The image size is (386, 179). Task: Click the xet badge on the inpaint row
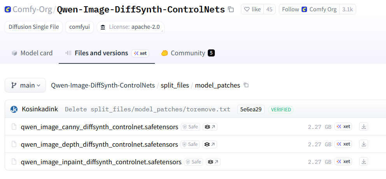tap(343, 161)
